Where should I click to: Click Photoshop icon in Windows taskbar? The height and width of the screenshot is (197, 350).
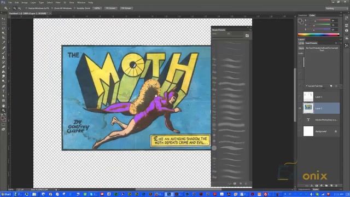point(169,194)
